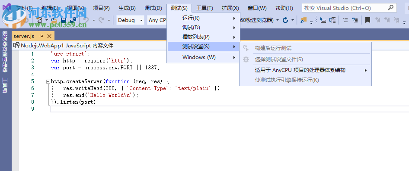Open the 测试(S) menu in the menu bar
The height and width of the screenshot is (171, 409).
179,8
